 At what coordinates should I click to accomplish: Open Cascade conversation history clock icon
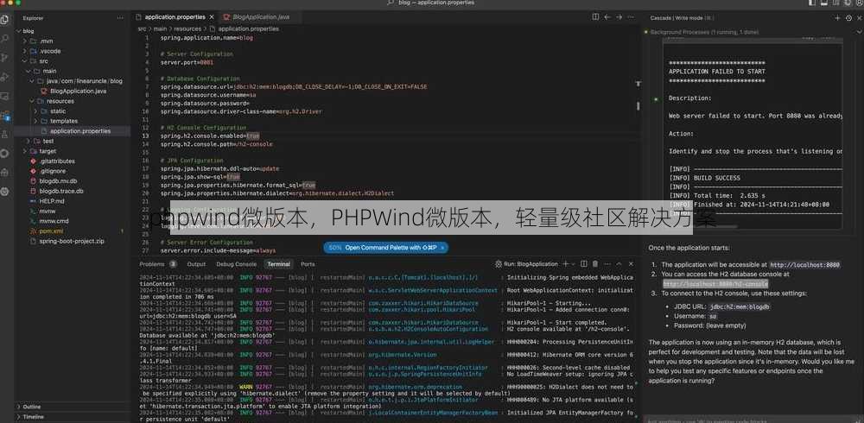pos(848,17)
